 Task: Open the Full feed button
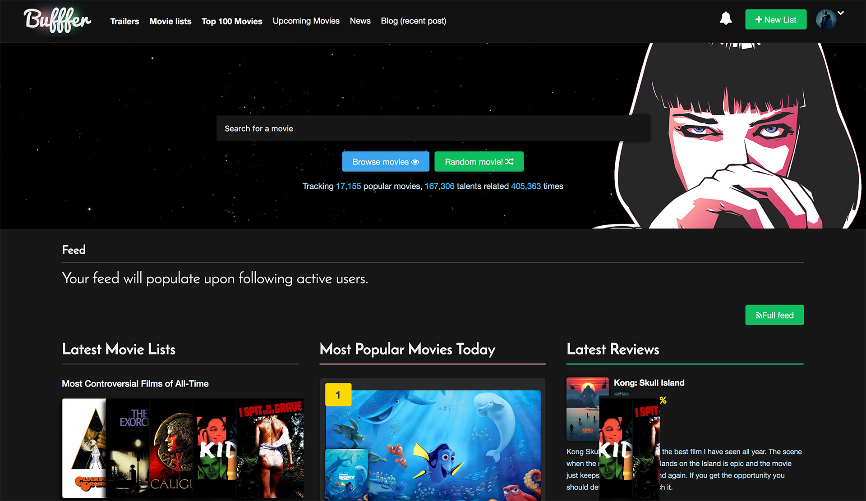(774, 315)
